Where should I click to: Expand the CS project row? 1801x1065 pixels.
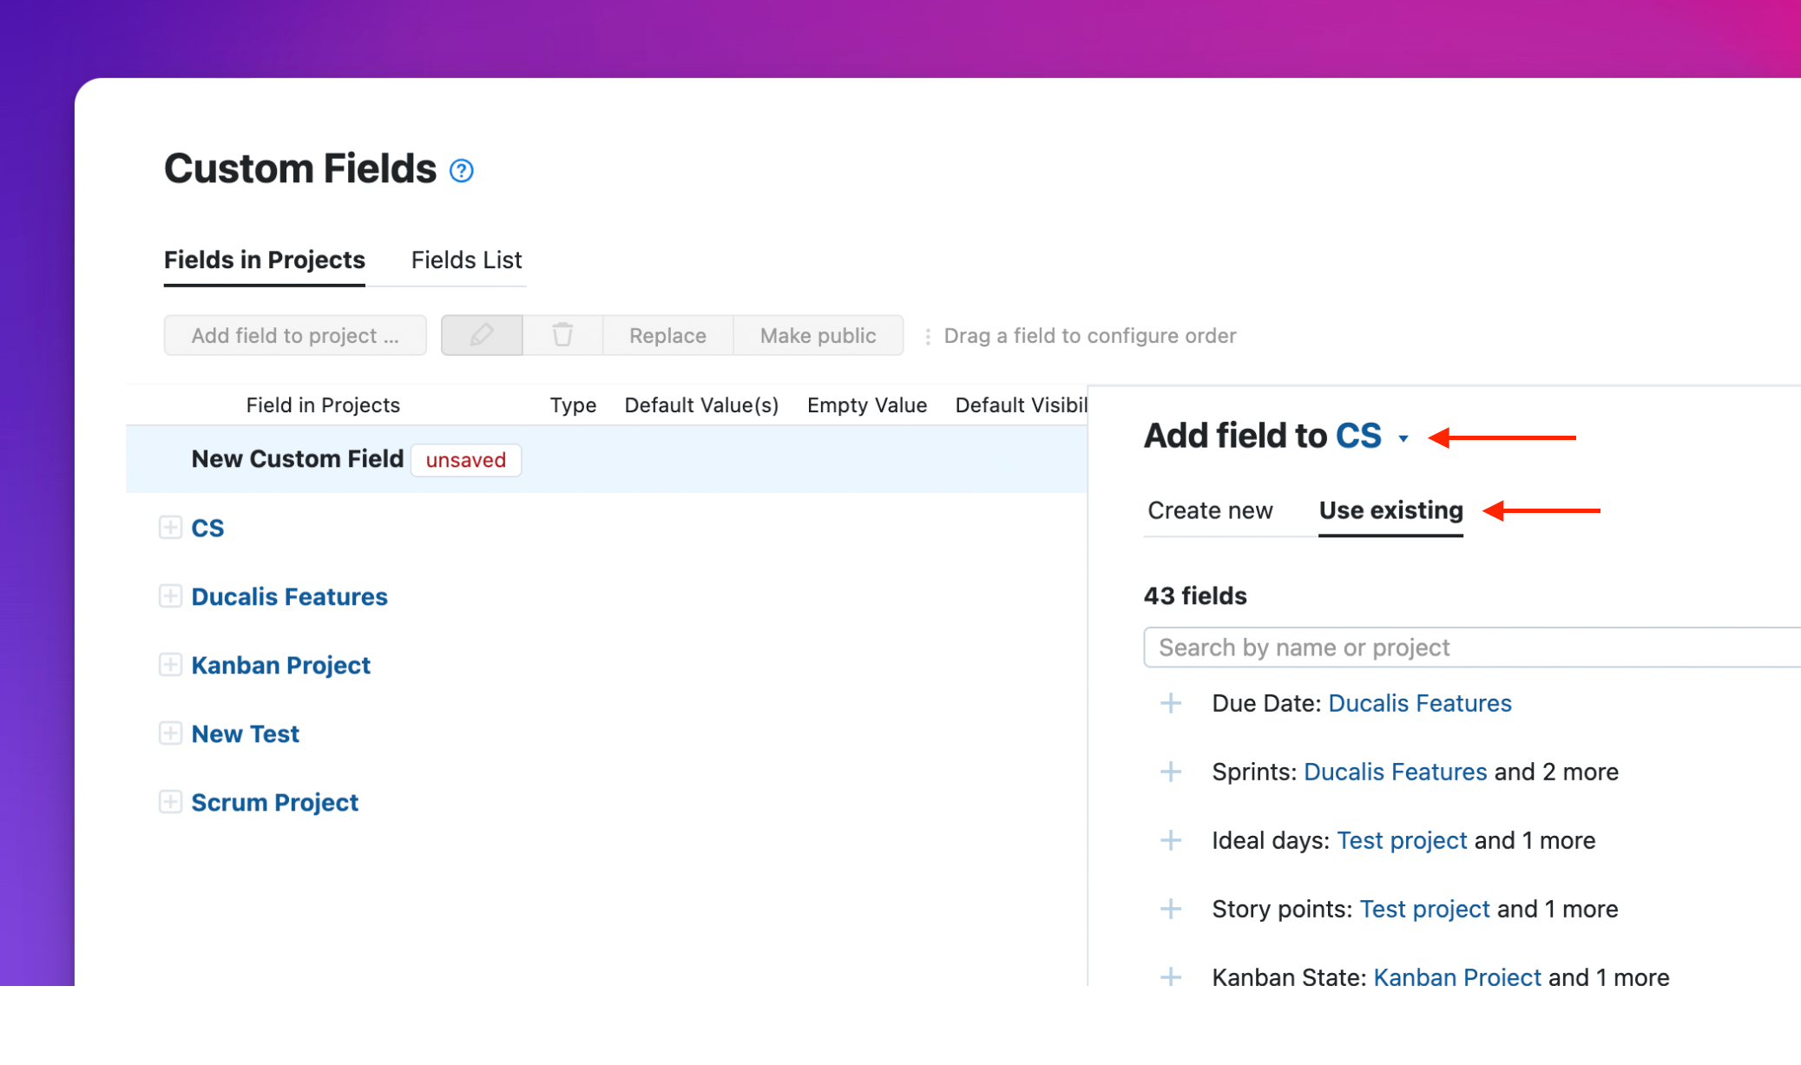pos(170,528)
